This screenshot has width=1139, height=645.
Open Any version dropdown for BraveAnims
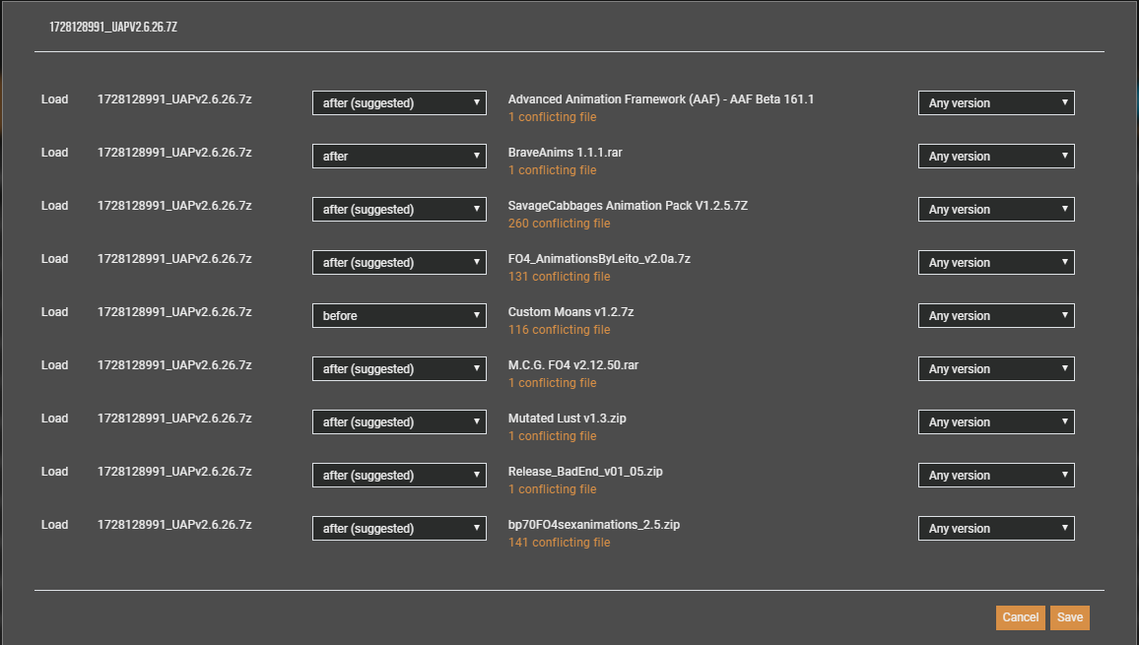pos(996,157)
